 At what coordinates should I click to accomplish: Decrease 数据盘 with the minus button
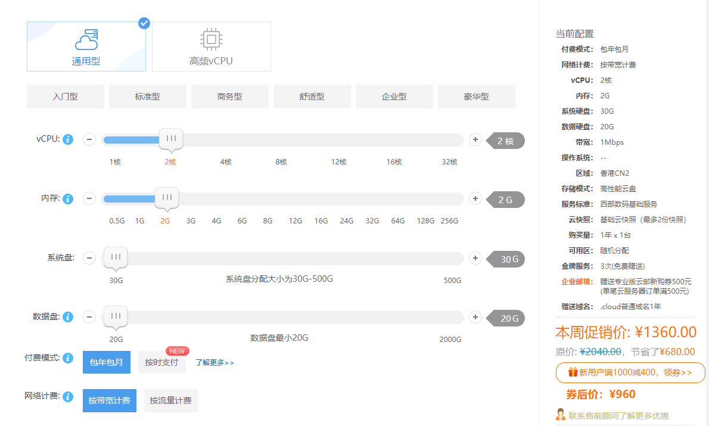(89, 317)
